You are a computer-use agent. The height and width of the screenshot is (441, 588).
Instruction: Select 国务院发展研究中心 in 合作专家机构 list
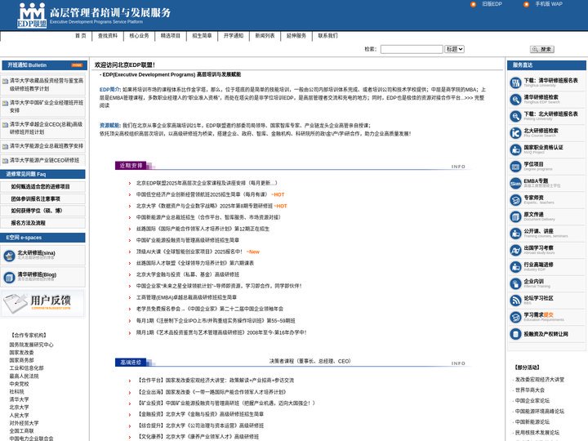(x=32, y=345)
